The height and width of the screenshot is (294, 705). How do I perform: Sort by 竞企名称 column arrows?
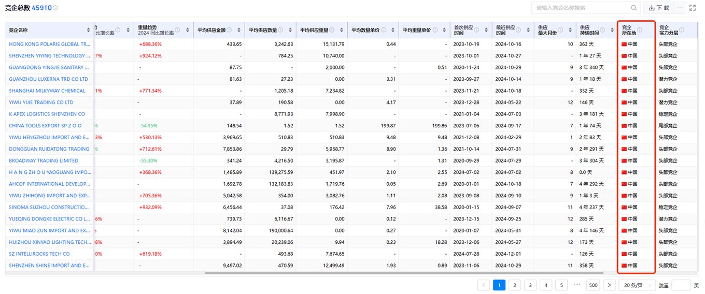tap(88, 30)
